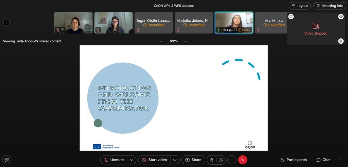Click the closed captions CC icon
The height and width of the screenshot is (167, 348).
click(x=7, y=160)
